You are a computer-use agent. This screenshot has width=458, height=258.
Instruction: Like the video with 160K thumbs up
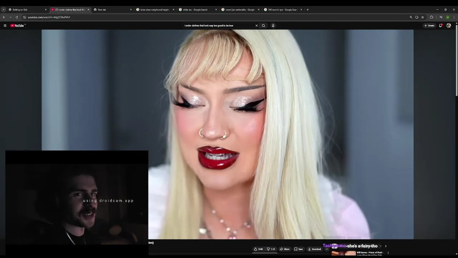pos(258,249)
